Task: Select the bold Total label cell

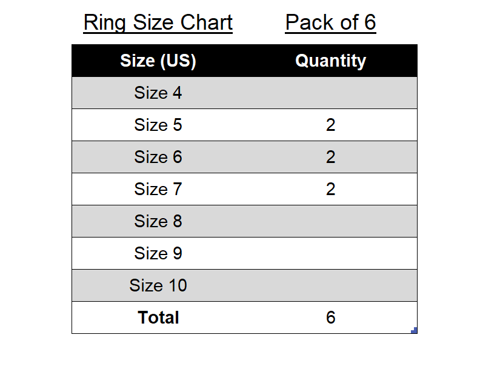Action: click(158, 318)
